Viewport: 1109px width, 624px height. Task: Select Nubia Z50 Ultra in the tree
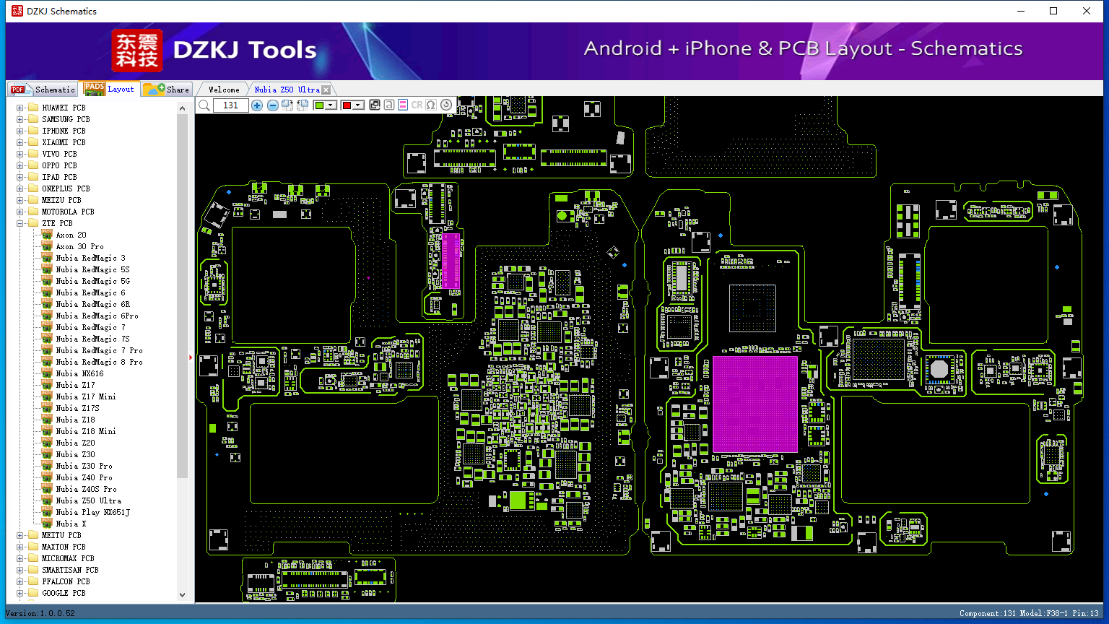88,500
